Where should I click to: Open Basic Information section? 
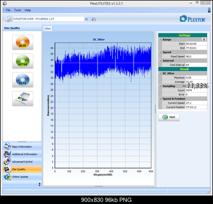[x=22, y=146]
